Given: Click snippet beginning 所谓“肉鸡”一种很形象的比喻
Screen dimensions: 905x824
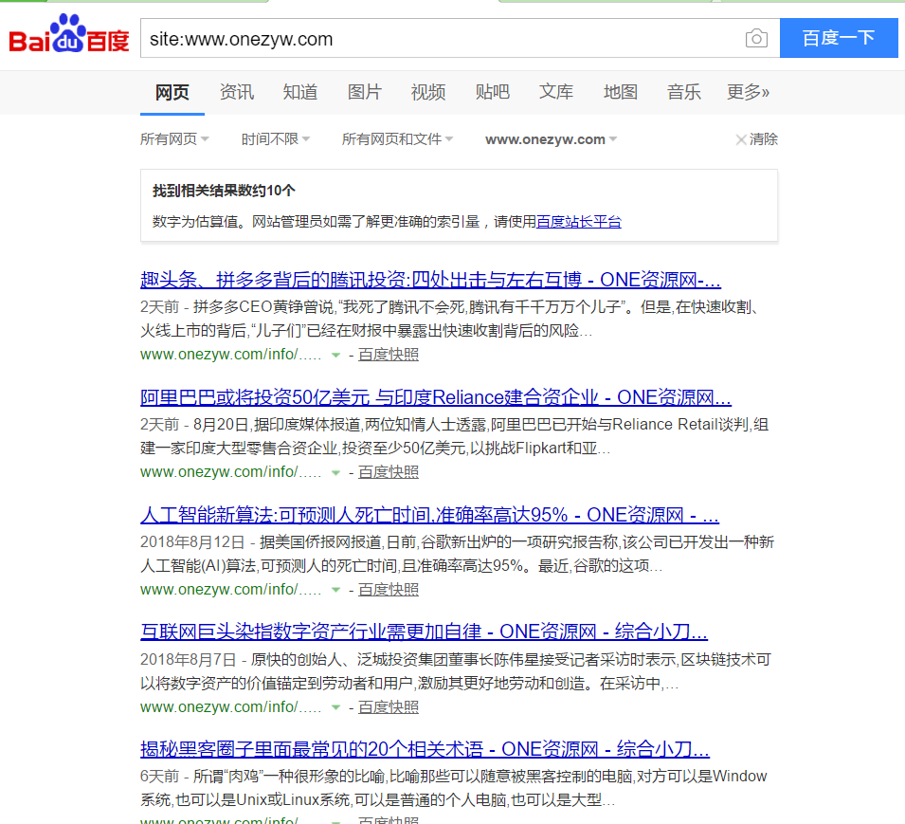Looking at the screenshot, I should [454, 788].
